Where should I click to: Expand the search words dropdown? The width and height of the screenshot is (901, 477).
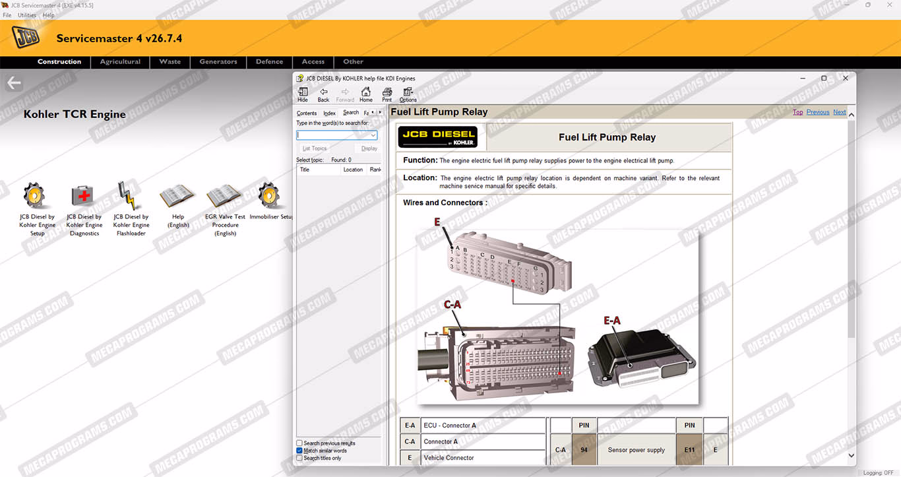[373, 135]
